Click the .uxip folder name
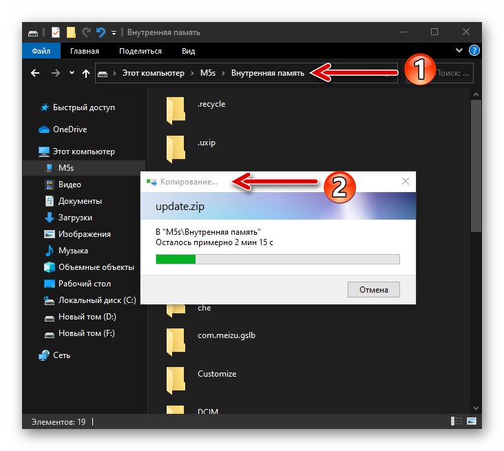 pyautogui.click(x=207, y=143)
